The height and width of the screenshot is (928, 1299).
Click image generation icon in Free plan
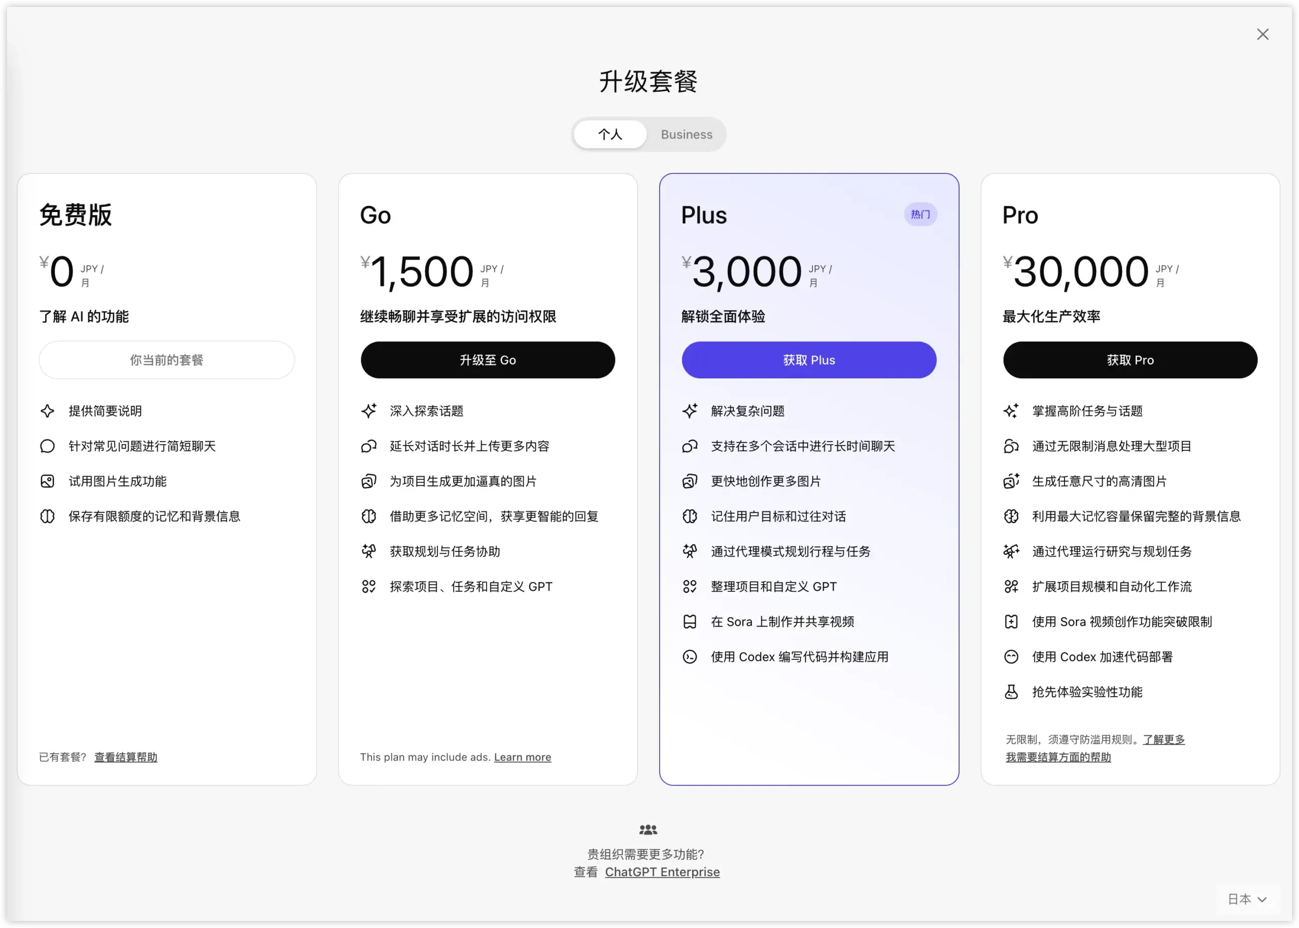click(x=48, y=481)
